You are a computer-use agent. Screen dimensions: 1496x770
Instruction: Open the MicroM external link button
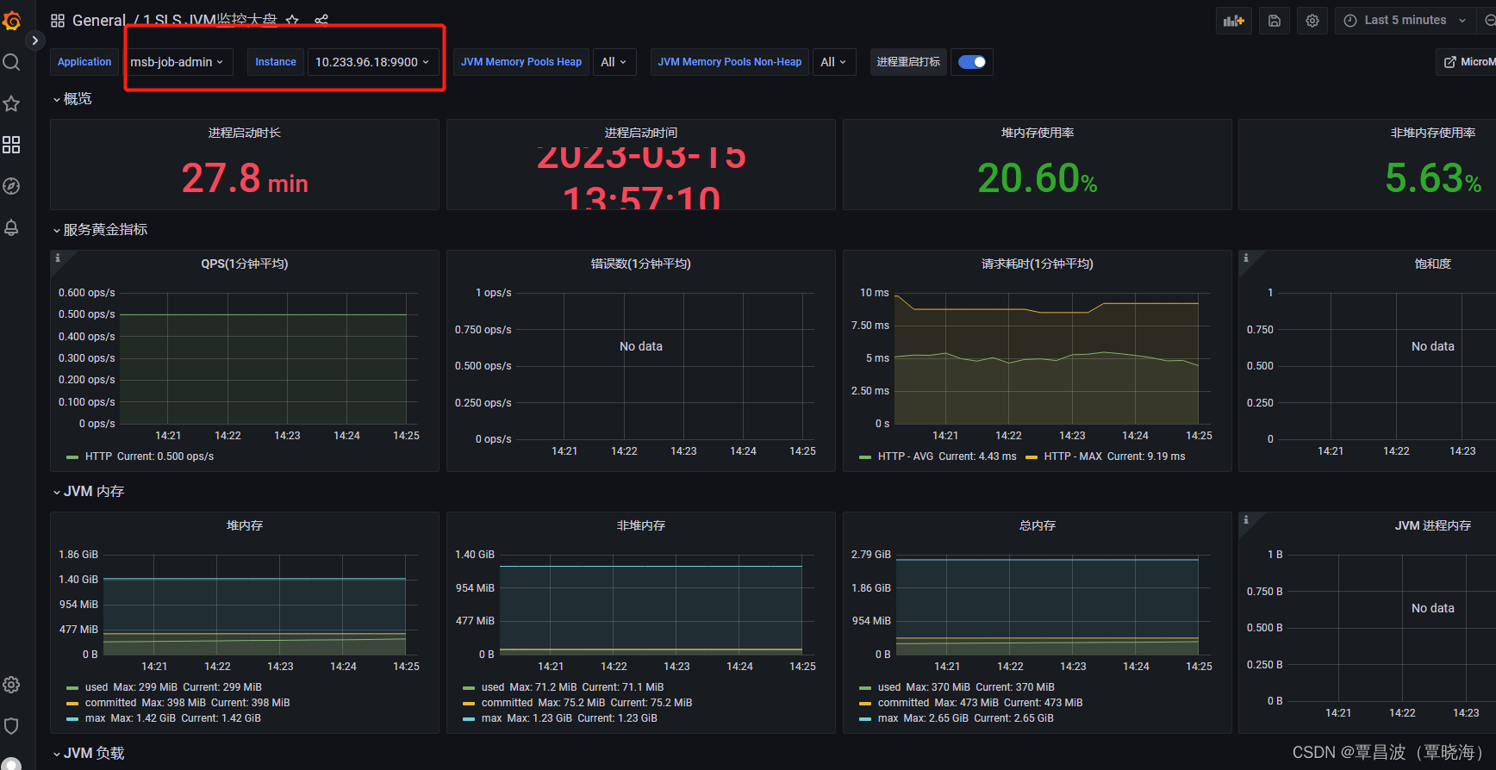[1468, 62]
